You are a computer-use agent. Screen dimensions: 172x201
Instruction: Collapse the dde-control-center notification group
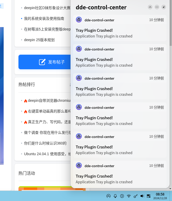coord(150,7)
